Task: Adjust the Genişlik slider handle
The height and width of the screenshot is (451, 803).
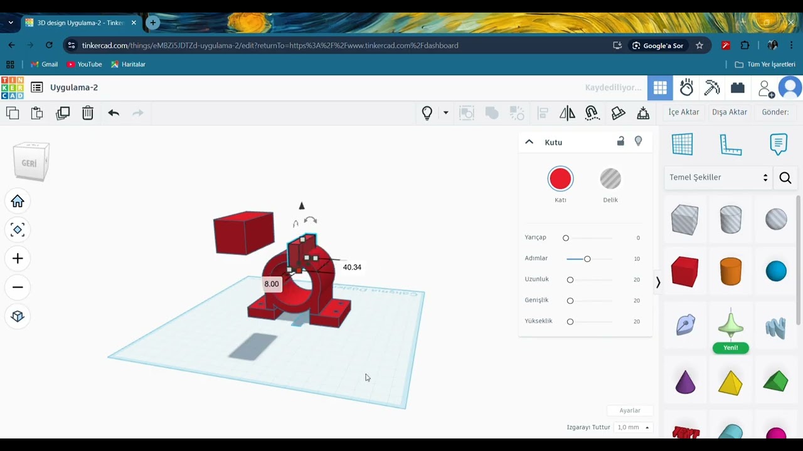Action: 570,301
